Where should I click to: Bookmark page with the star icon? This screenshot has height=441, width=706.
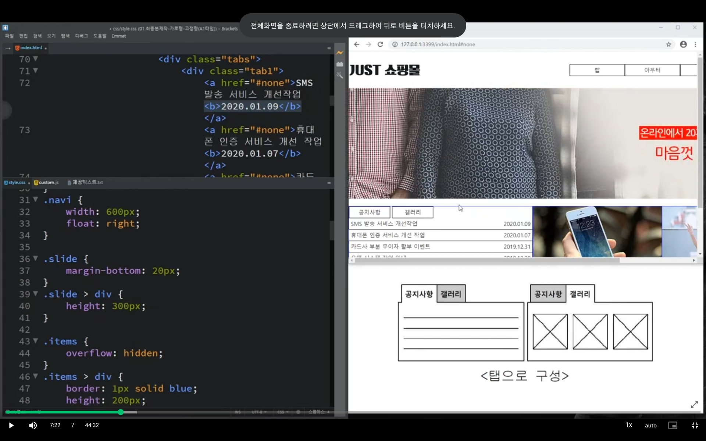(x=668, y=44)
